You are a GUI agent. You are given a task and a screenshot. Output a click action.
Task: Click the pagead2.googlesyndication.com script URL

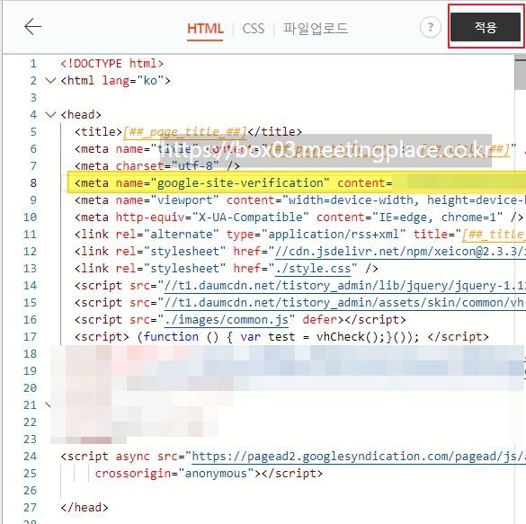tap(359, 457)
